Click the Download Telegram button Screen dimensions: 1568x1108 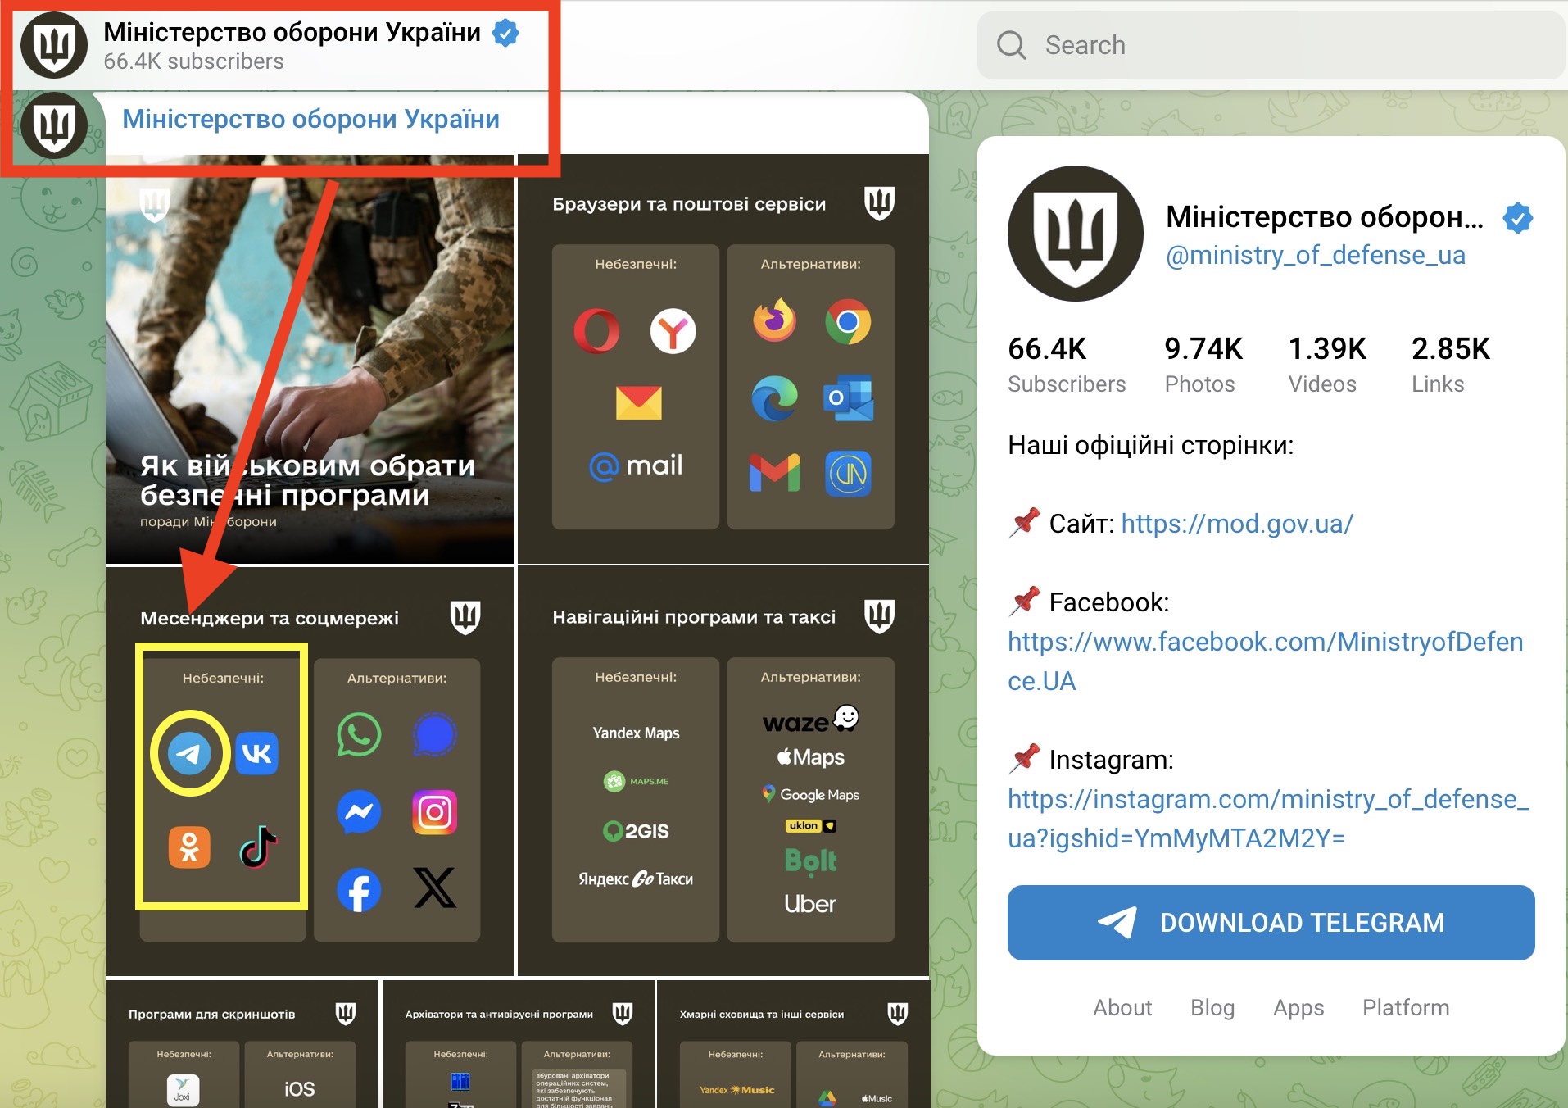click(1271, 923)
